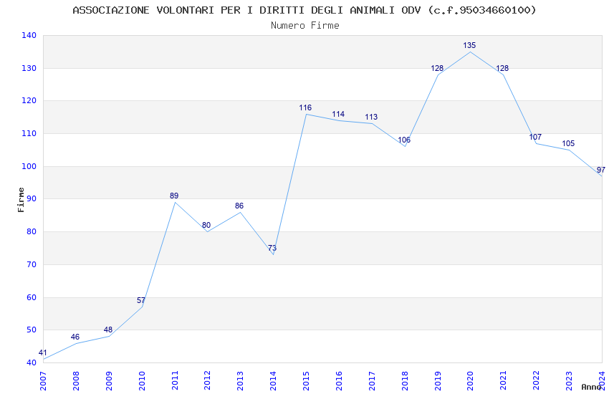Click the y-axis tick label 130
609x394 pixels.
(29, 68)
